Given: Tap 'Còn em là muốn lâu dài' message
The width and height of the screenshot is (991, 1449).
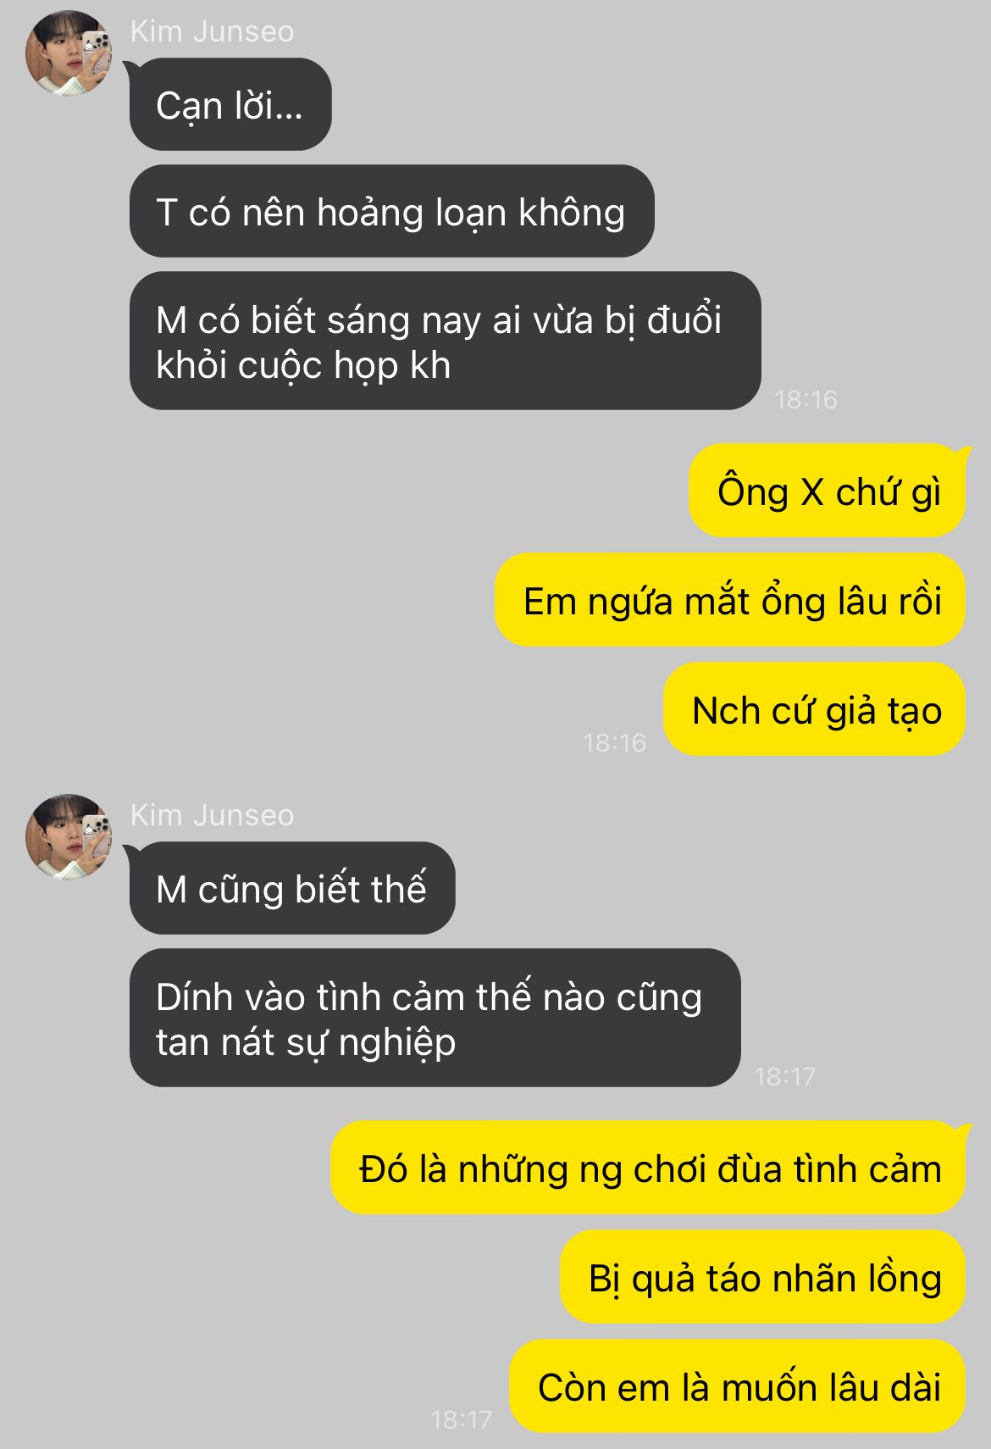Looking at the screenshot, I should [738, 1386].
